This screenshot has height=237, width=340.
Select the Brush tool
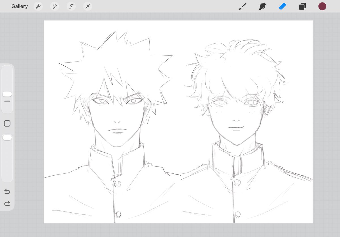243,6
